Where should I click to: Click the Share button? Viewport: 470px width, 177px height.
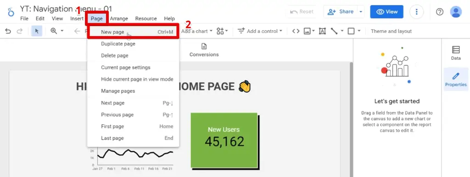tap(341, 12)
